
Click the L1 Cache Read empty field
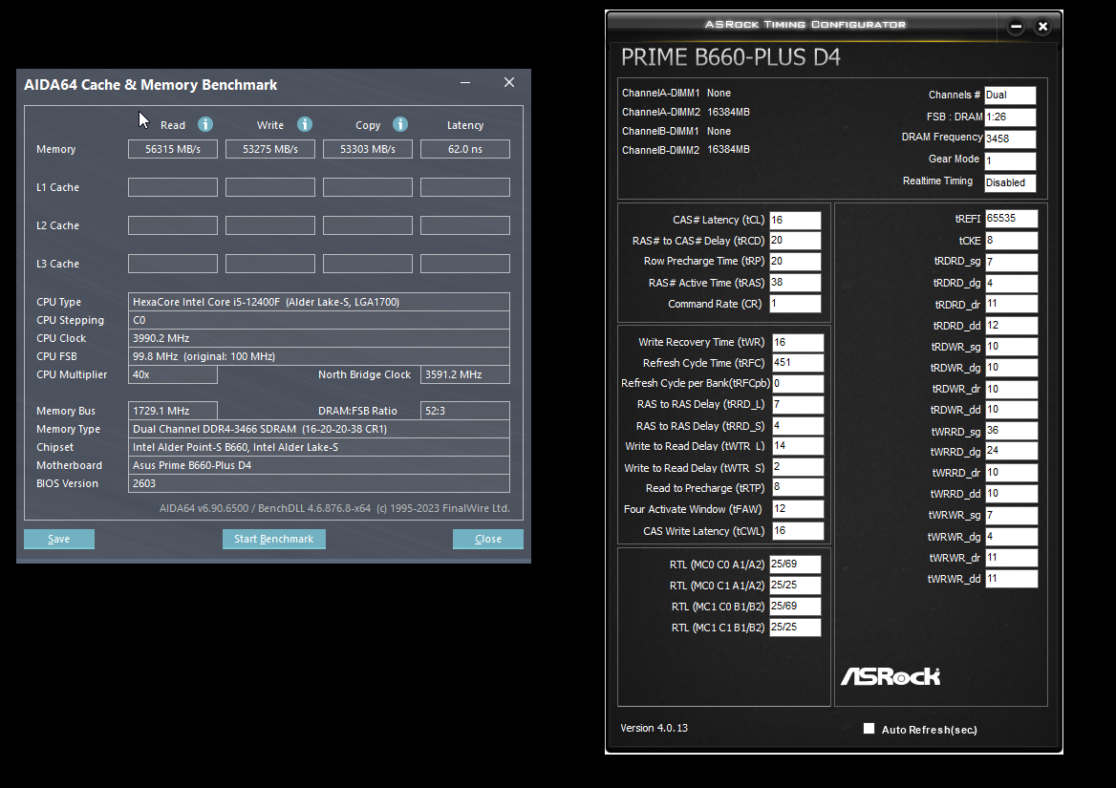tap(173, 187)
